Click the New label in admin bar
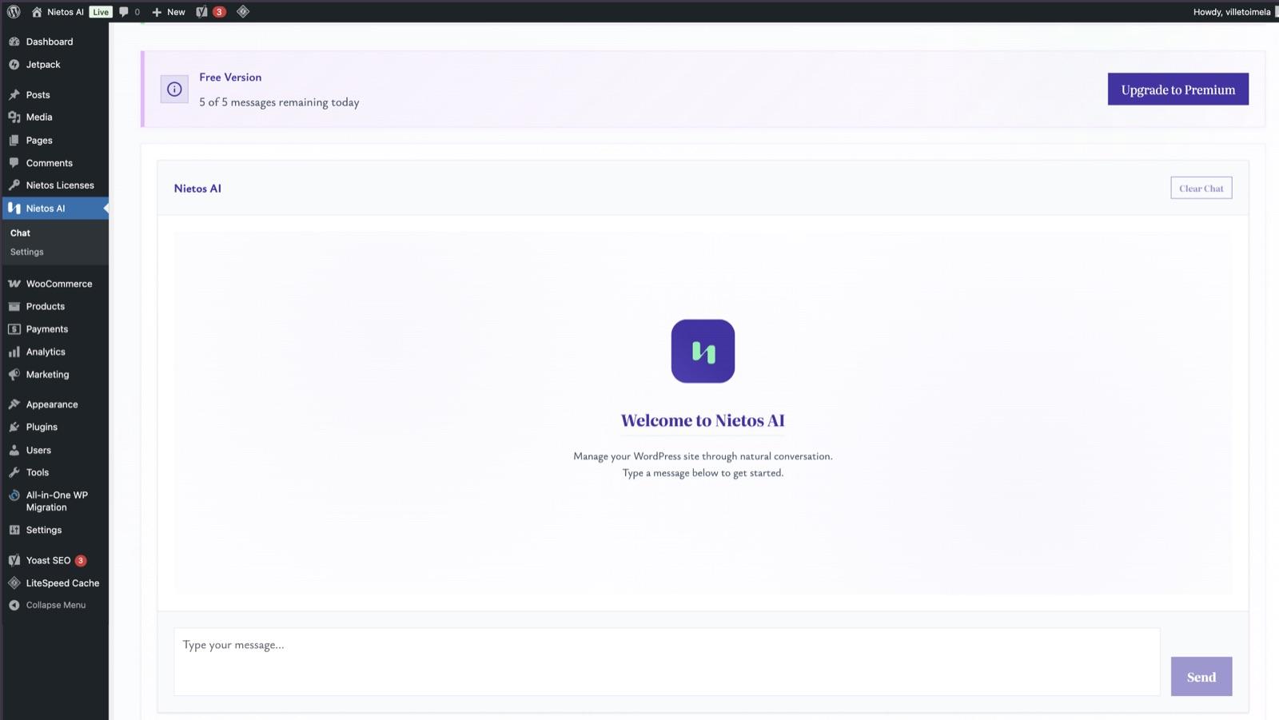The image size is (1279, 720). pyautogui.click(x=176, y=12)
